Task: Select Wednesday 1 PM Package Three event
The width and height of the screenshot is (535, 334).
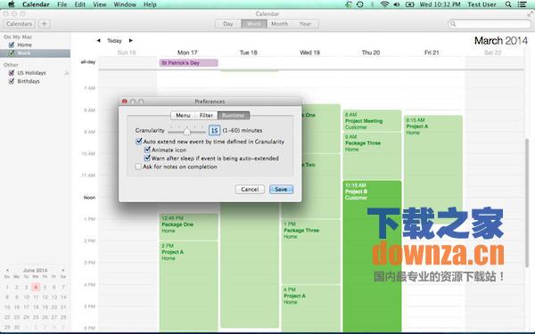Action: [x=311, y=251]
